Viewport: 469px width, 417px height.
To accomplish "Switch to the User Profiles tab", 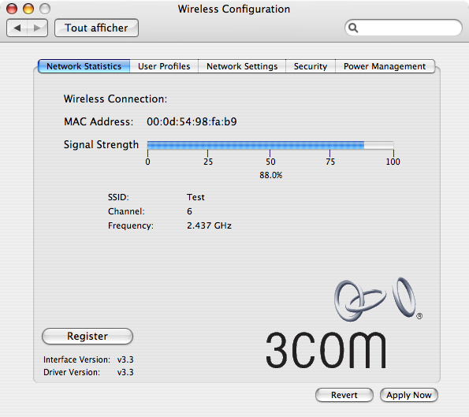I will click(x=164, y=66).
